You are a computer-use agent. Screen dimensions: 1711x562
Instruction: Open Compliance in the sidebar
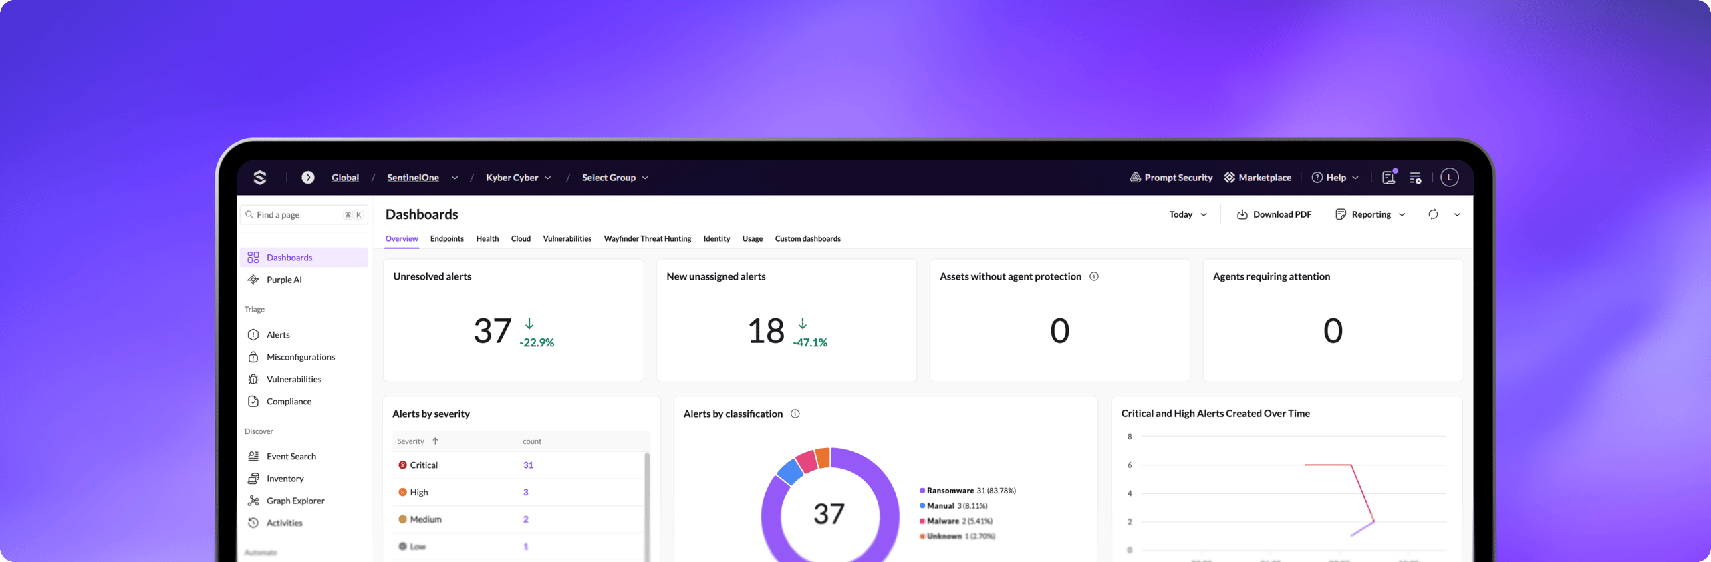coord(304,401)
